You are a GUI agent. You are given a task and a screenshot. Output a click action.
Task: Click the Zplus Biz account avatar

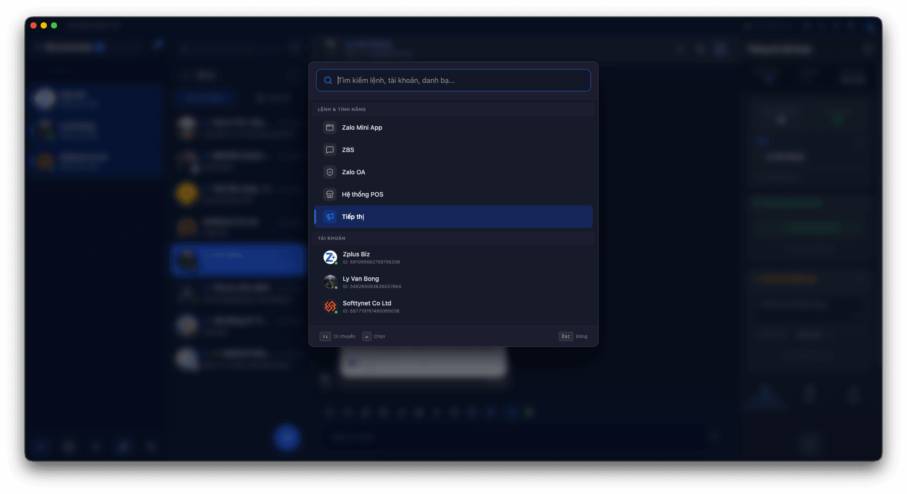coord(330,257)
